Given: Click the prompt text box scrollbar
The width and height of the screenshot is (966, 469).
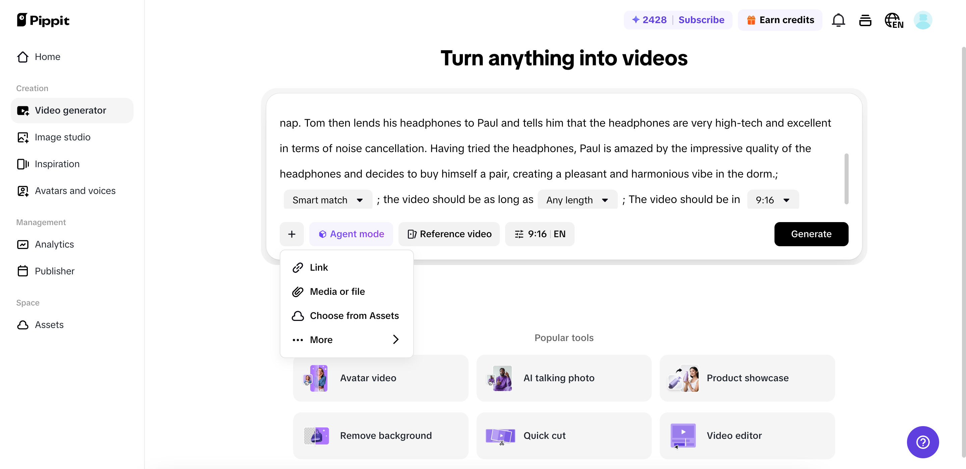Looking at the screenshot, I should click(x=846, y=179).
